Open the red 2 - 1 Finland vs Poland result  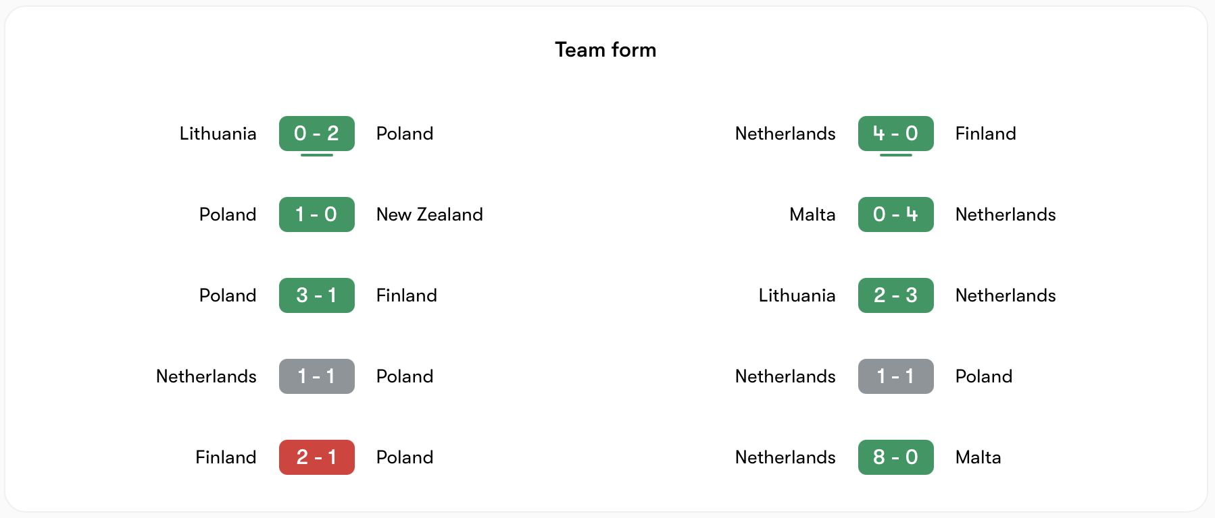point(316,457)
